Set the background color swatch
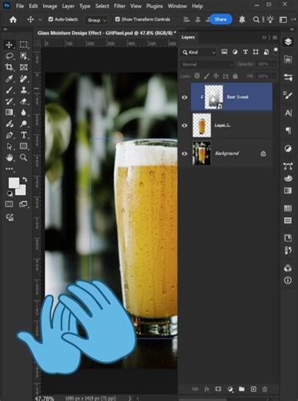 click(22, 191)
